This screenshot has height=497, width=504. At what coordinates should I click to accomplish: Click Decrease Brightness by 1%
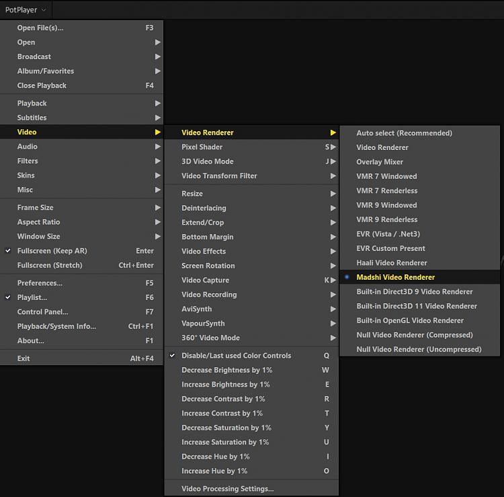[x=252, y=371]
